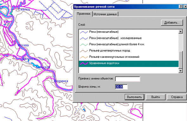
Task: Click the layer list scroll up arrow
Action: [181, 32]
